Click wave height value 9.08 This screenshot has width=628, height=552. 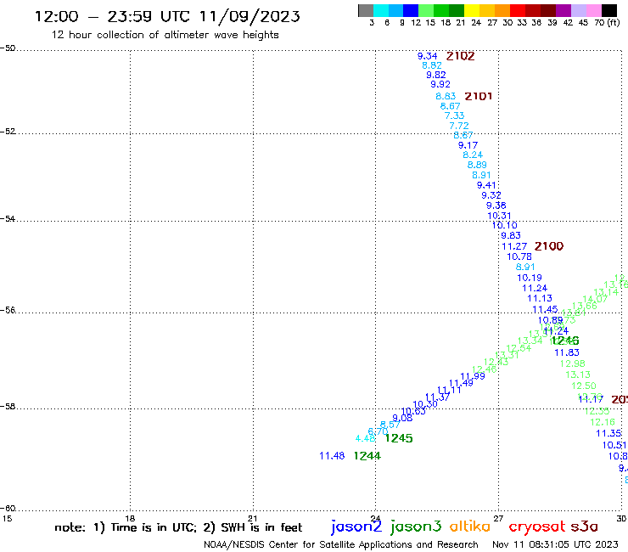tap(402, 418)
